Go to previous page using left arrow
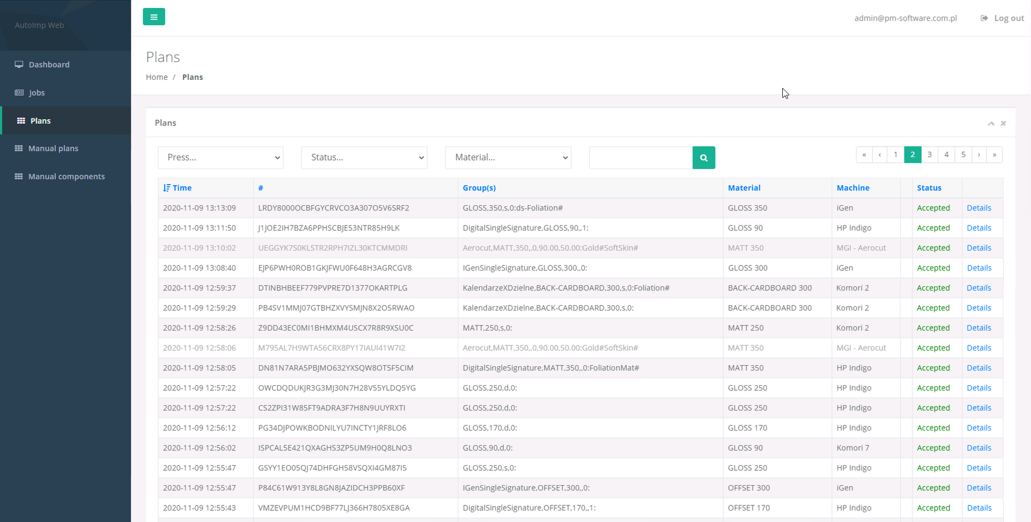 (880, 155)
